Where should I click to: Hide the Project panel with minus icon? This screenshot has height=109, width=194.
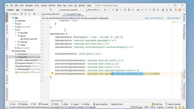pos(38,14)
